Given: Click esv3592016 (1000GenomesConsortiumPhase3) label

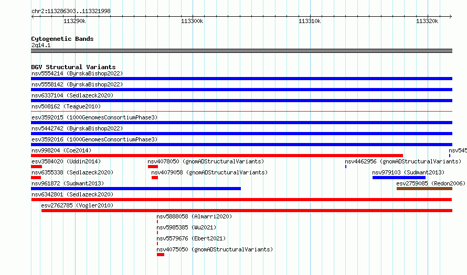Looking at the screenshot, I should (94, 139).
